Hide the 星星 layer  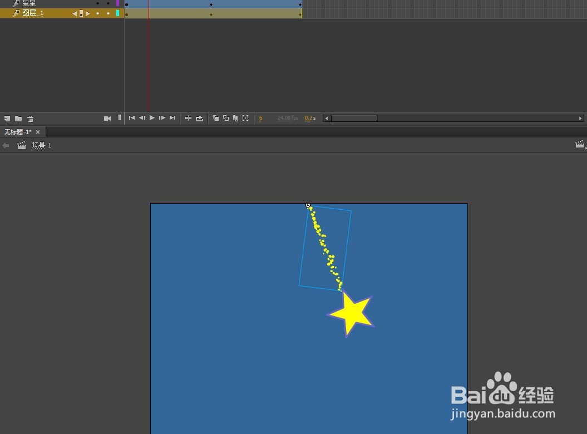coord(97,3)
